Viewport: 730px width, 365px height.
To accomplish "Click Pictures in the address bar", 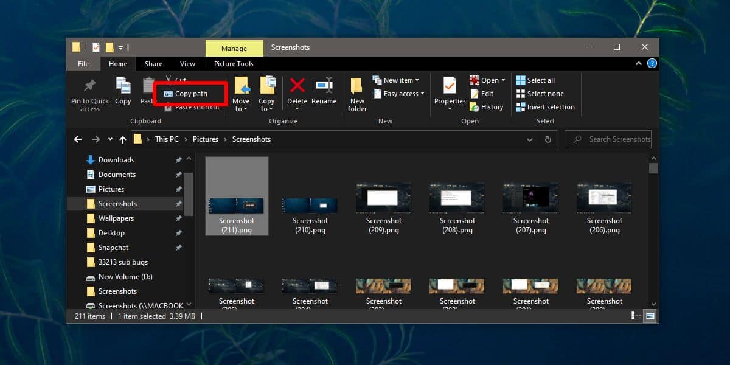I will point(206,139).
